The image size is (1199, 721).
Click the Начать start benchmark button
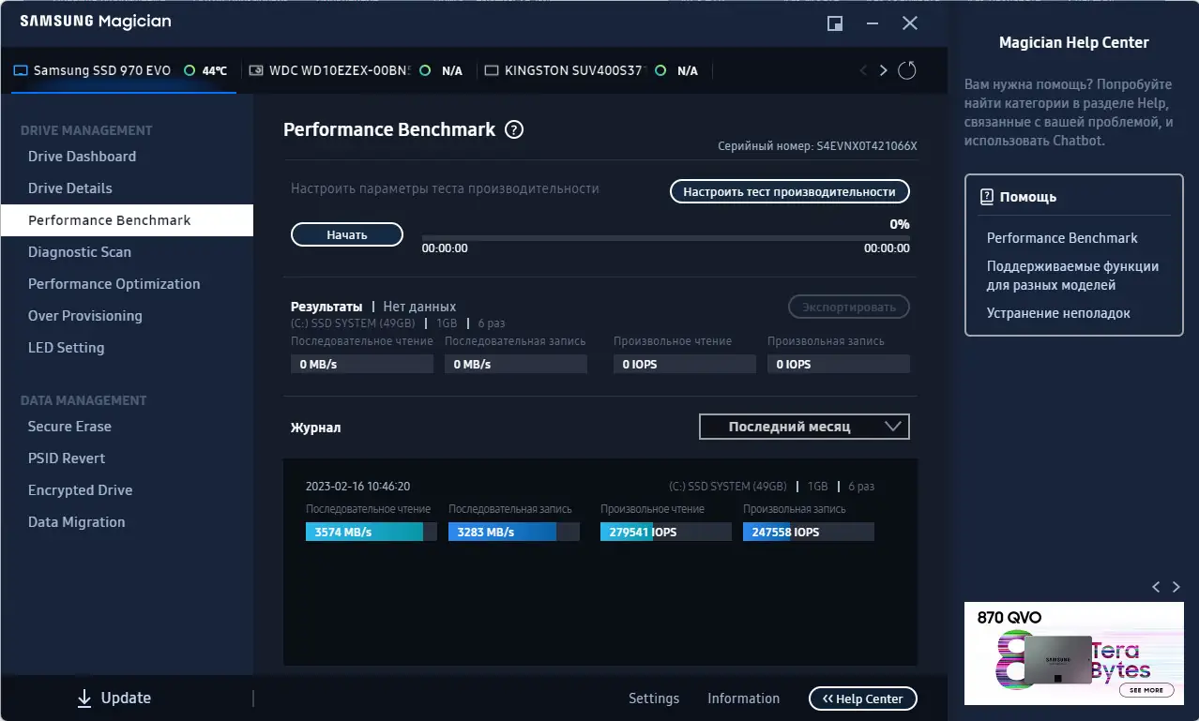pos(347,234)
